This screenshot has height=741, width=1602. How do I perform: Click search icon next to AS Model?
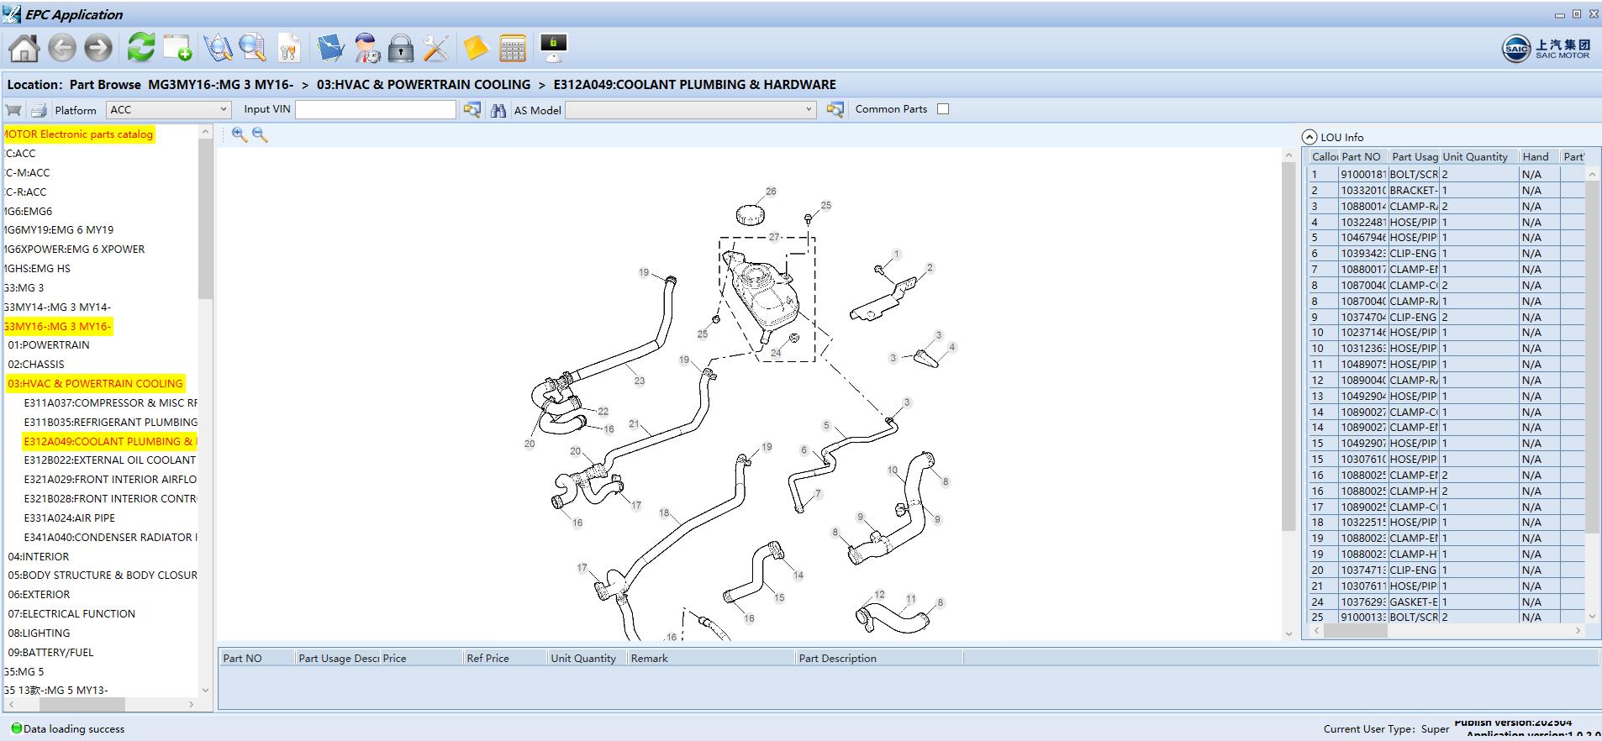tap(835, 110)
